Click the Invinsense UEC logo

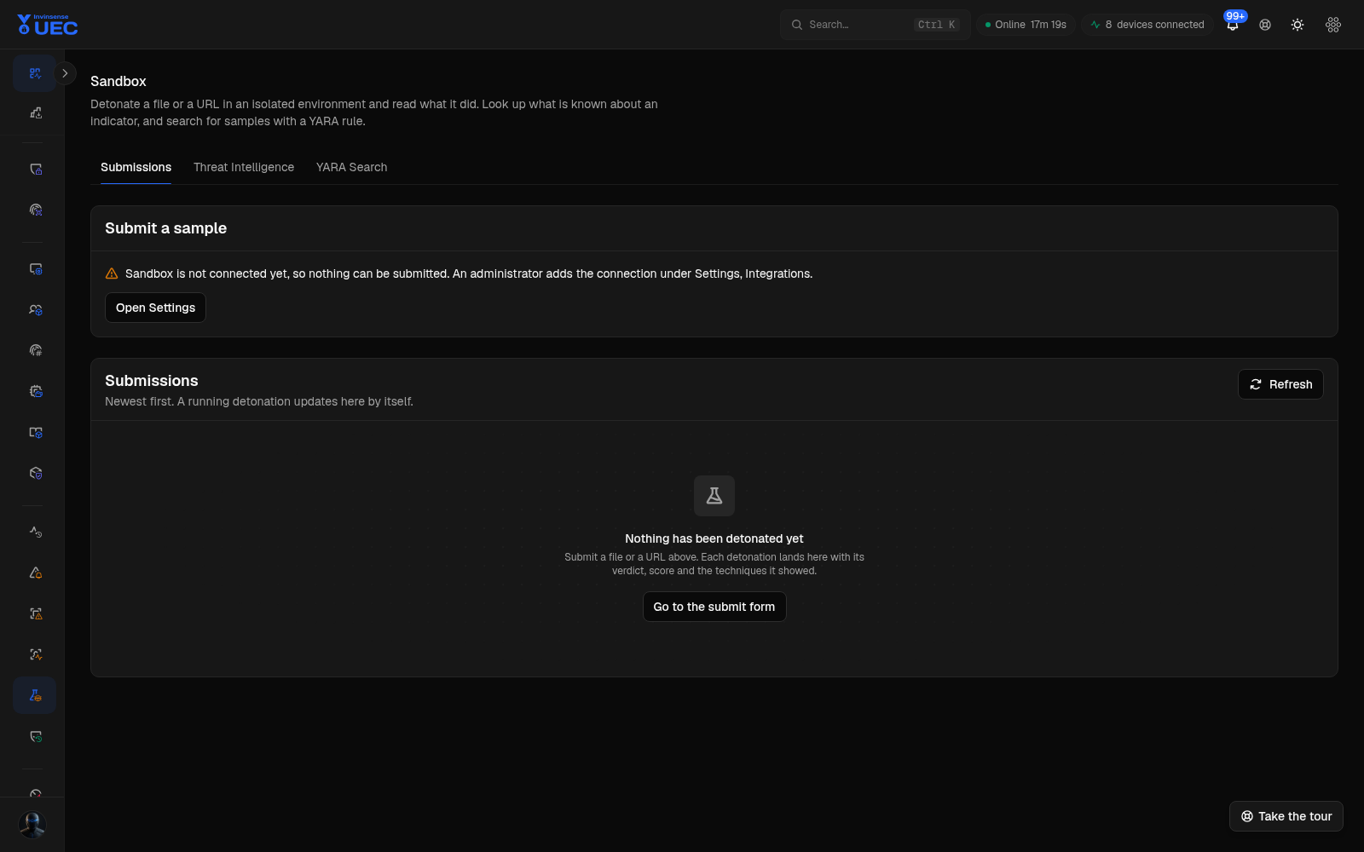(x=48, y=25)
